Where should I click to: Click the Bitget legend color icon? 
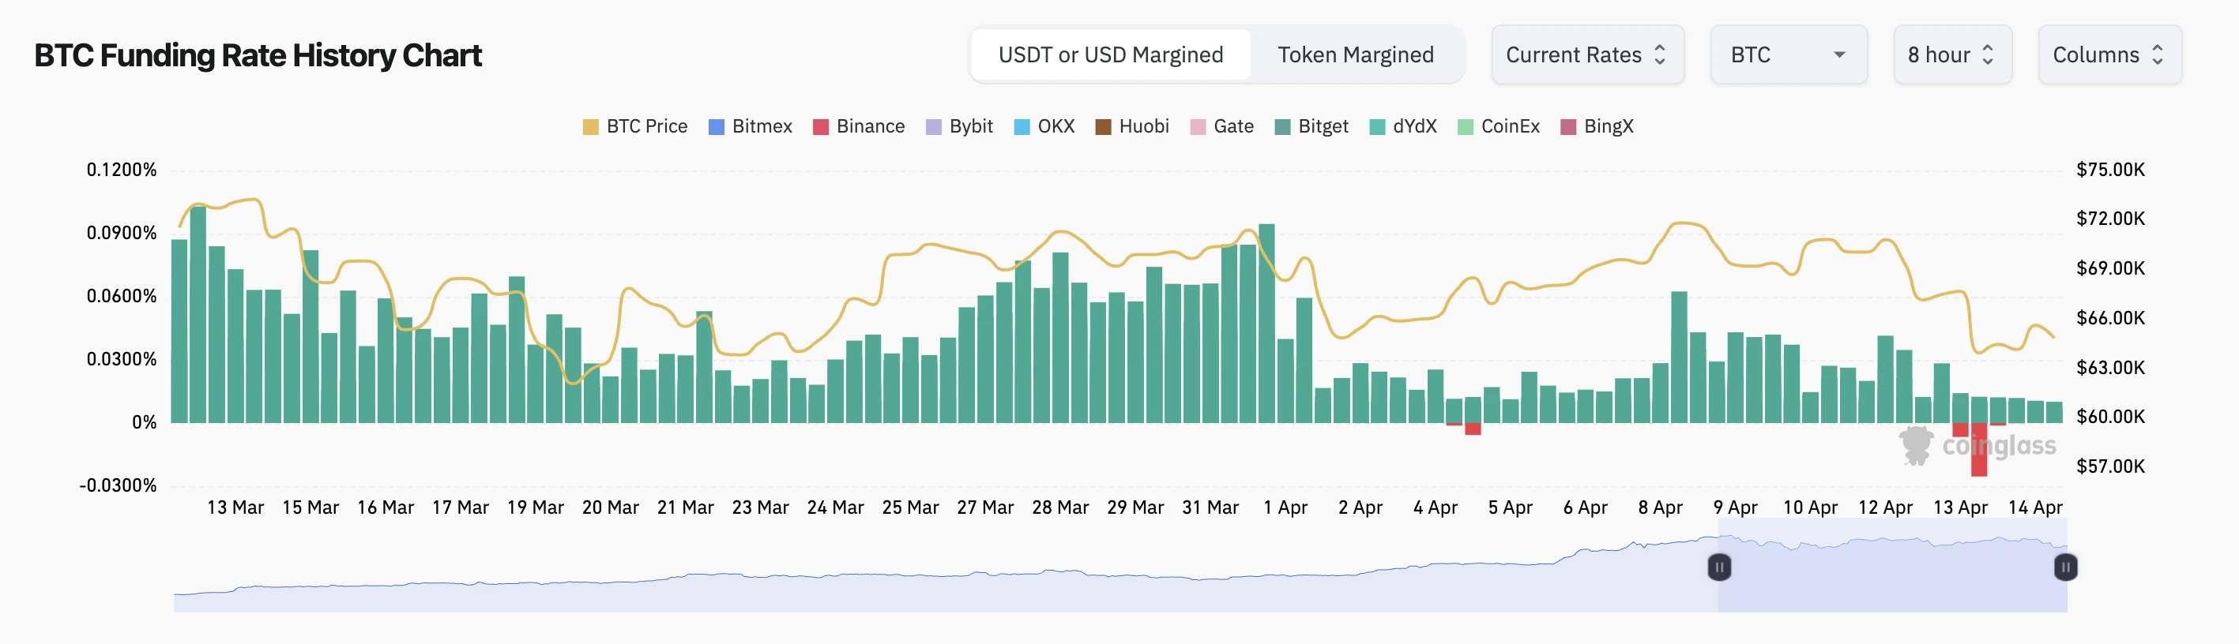coord(1282,127)
